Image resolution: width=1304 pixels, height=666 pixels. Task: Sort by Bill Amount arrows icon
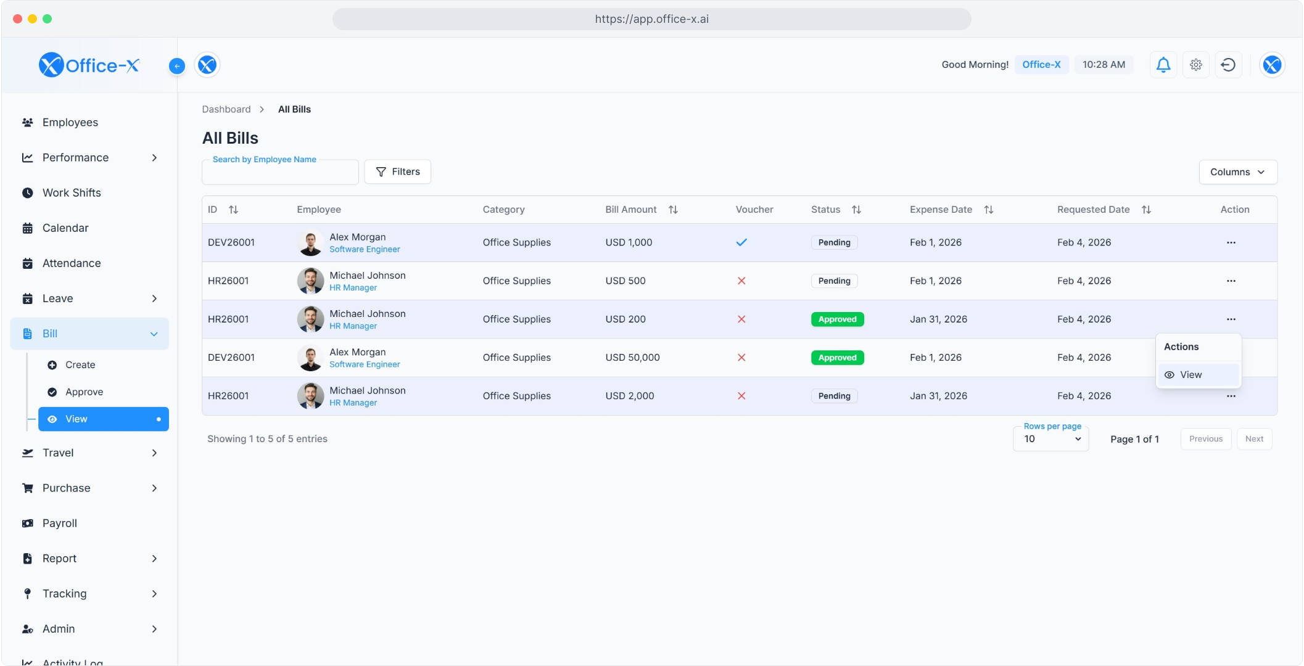673,210
